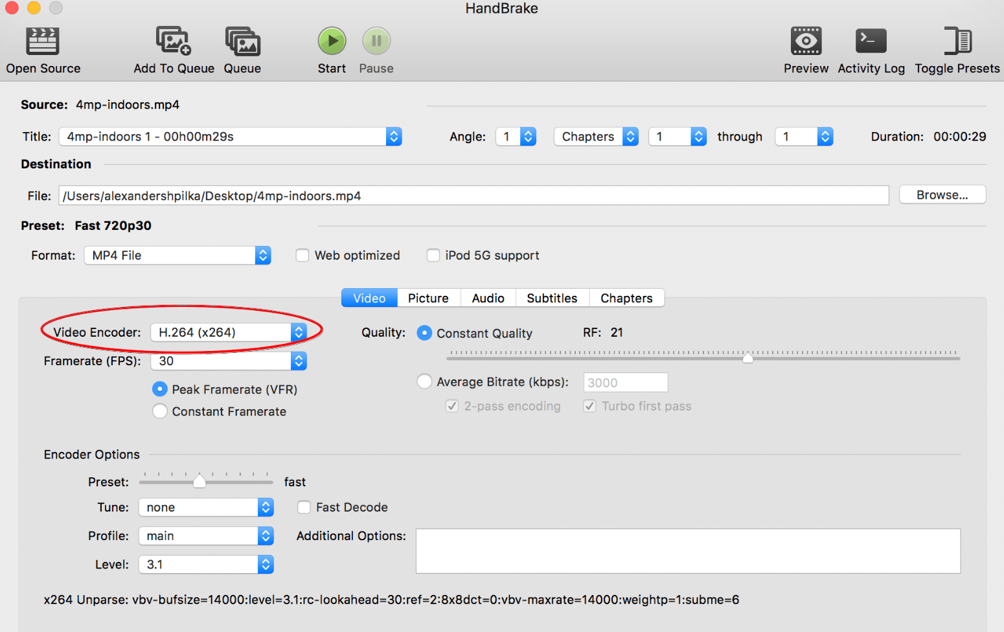Click the Fast 720p30 preset name
1004x632 pixels.
[113, 225]
